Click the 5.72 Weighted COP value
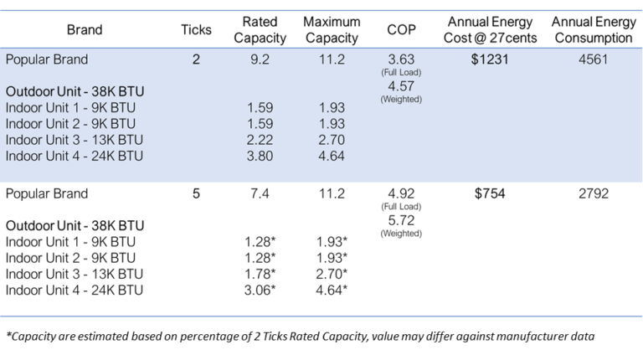The width and height of the screenshot is (643, 355). (x=401, y=220)
